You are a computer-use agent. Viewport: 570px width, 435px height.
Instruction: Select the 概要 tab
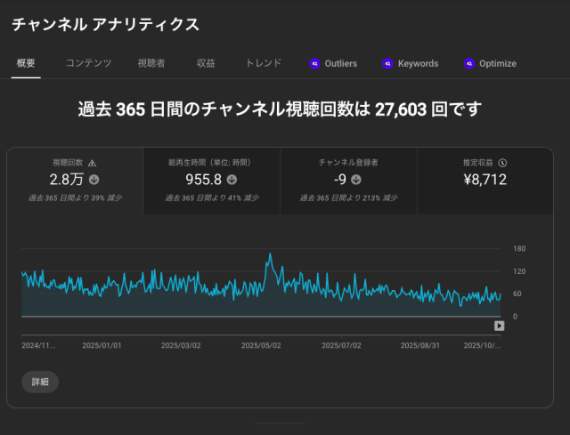26,63
